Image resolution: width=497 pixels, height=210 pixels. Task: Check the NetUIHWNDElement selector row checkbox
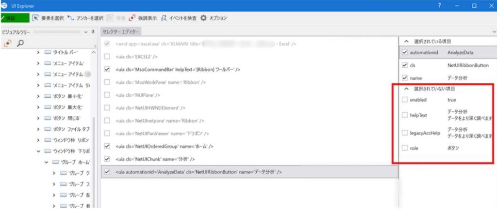[x=107, y=108]
